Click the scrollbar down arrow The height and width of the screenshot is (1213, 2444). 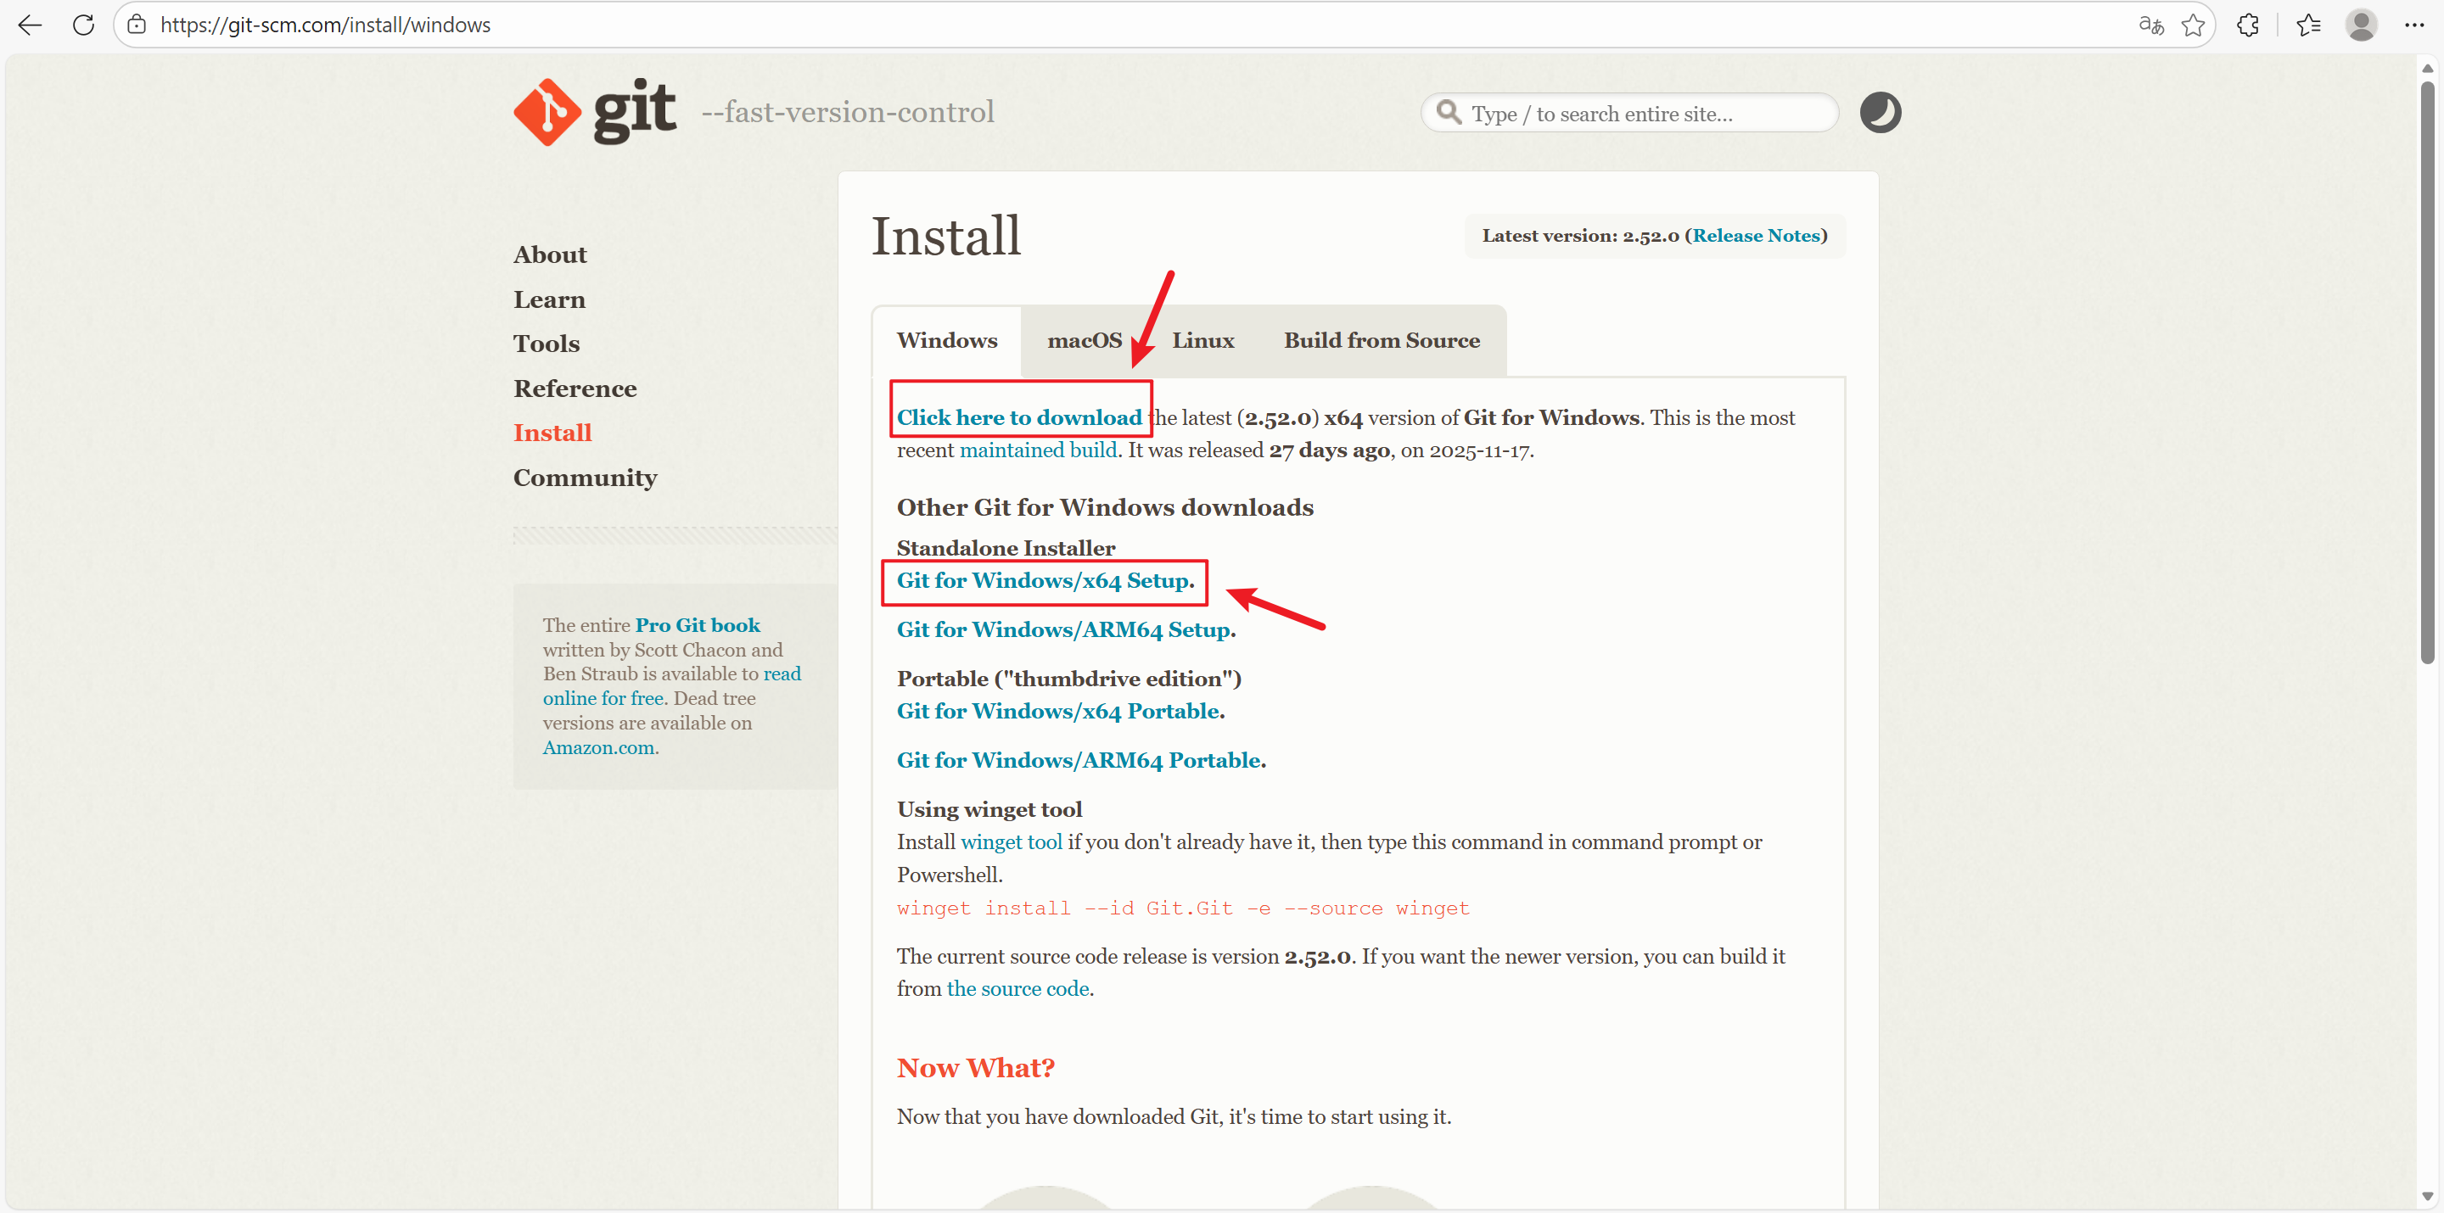[x=2427, y=1196]
